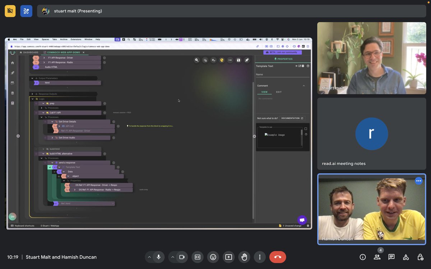This screenshot has width=431, height=269.
Task: Open the purple chat bubble widget
Action: coord(302,220)
